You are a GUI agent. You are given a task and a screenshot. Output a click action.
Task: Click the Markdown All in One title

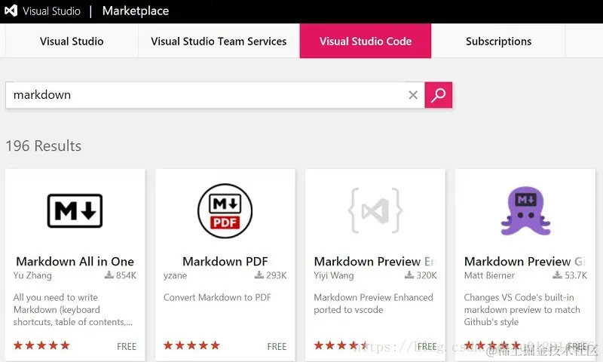pyautogui.click(x=75, y=262)
